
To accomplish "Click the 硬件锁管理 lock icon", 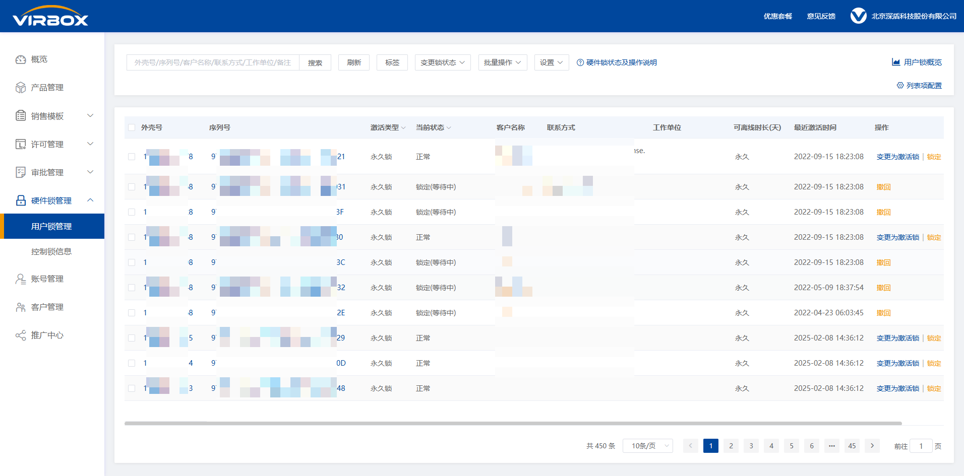I will tap(21, 200).
